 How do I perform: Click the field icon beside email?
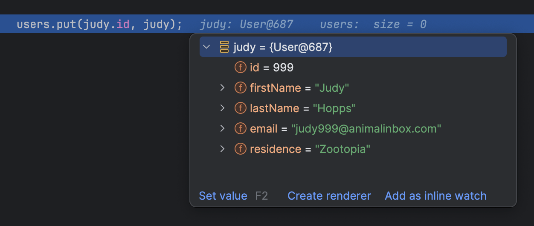pos(241,129)
